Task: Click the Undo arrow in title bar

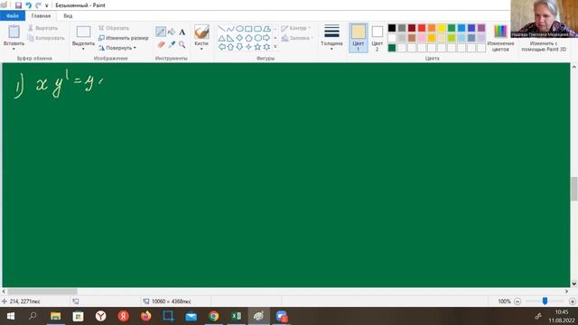Action: (28, 5)
